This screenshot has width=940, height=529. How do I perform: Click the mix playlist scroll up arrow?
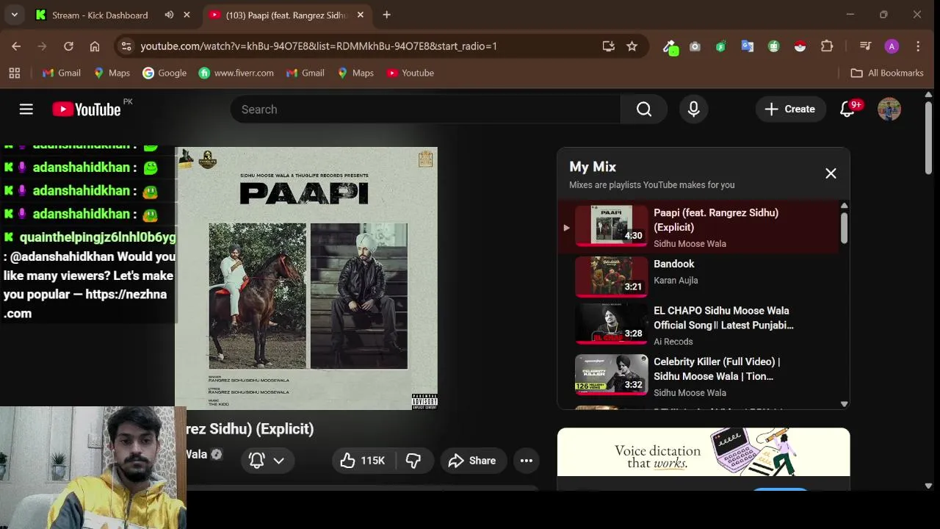pos(844,206)
